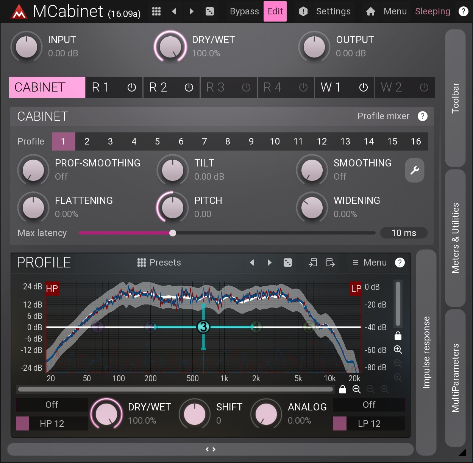Screen dimensions: 473x463
Task: Open help for the Cabinet panel
Action: [423, 116]
